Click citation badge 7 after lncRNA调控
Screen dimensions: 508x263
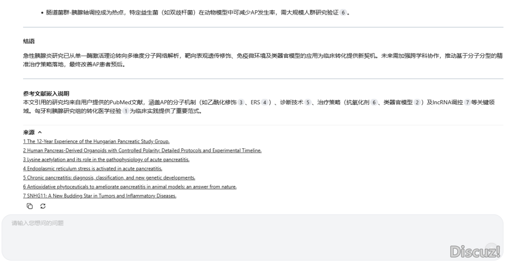(467, 102)
